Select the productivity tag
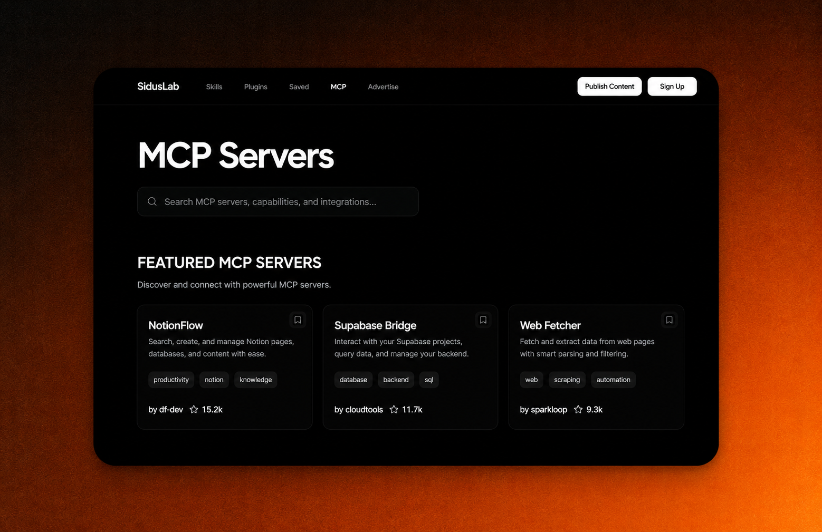 [171, 380]
